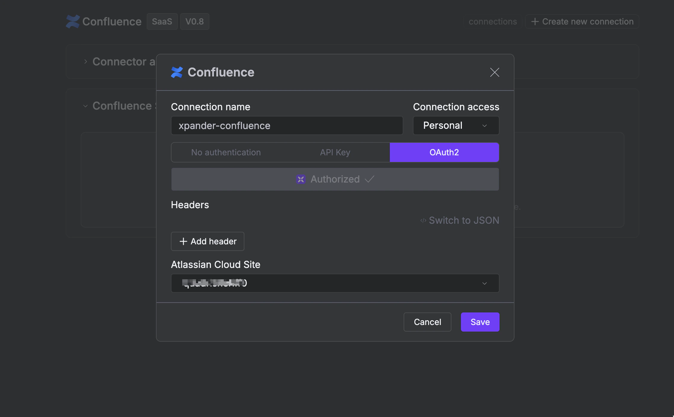Screen dimensions: 674x417
Task: Click the Switch to JSON link
Action: 464,220
